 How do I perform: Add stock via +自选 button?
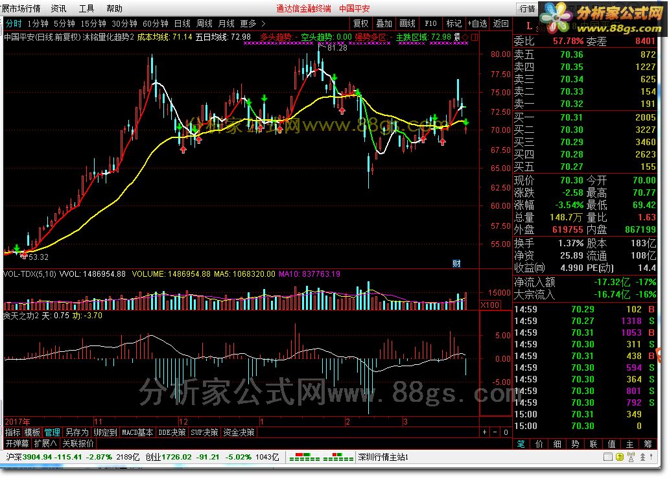pos(477,23)
